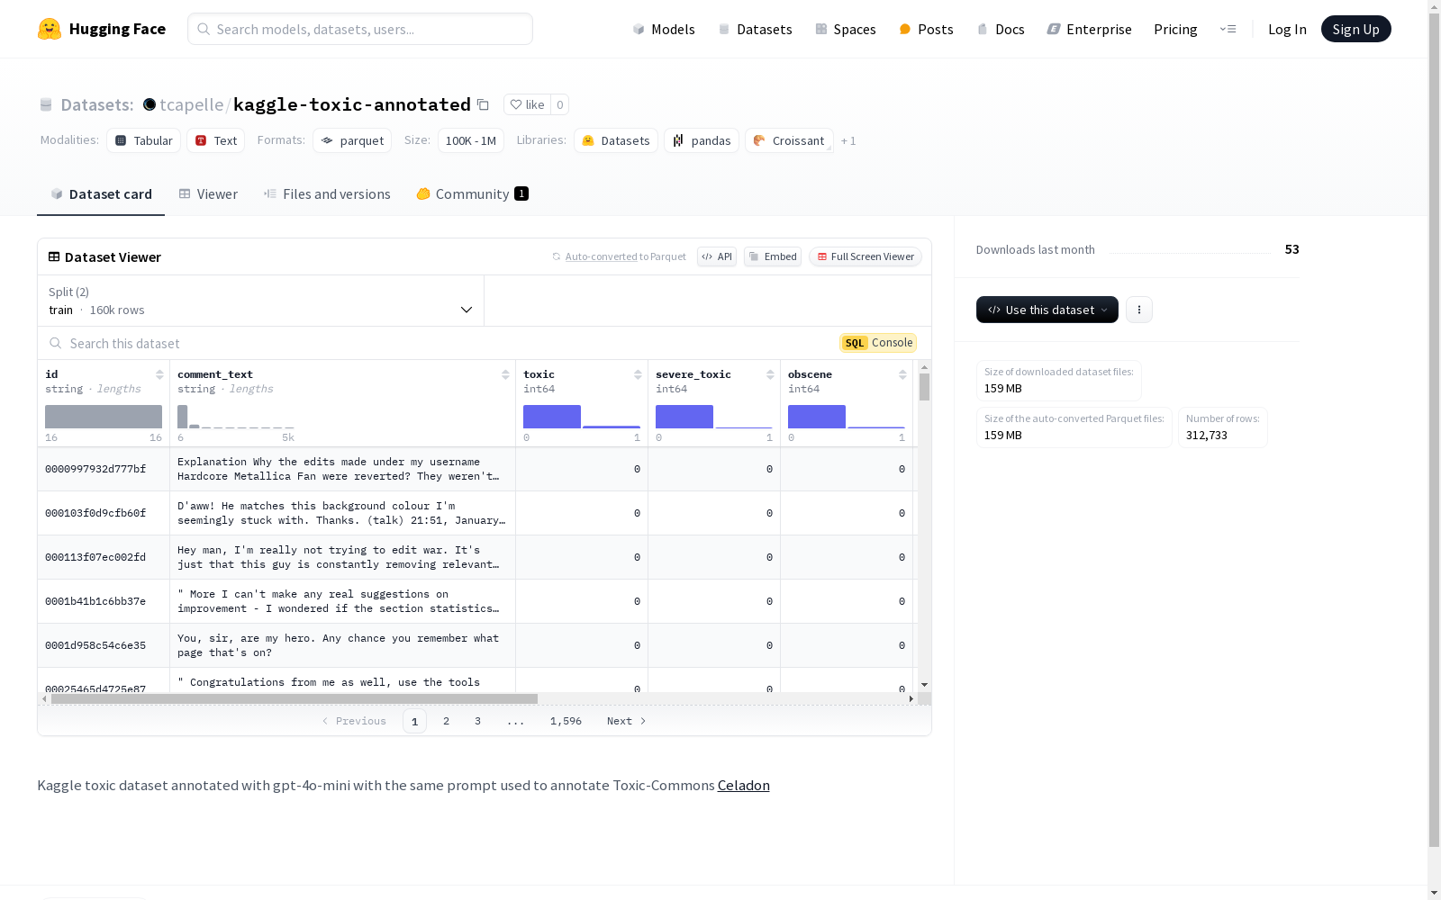This screenshot has width=1441, height=900.
Task: Click the Sign Up button
Action: (x=1355, y=29)
